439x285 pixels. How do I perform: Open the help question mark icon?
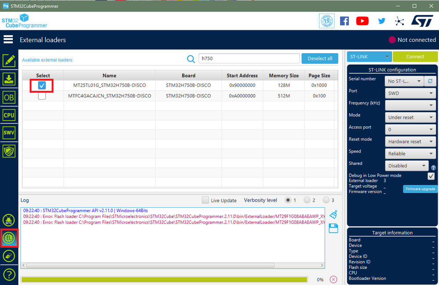click(9, 274)
